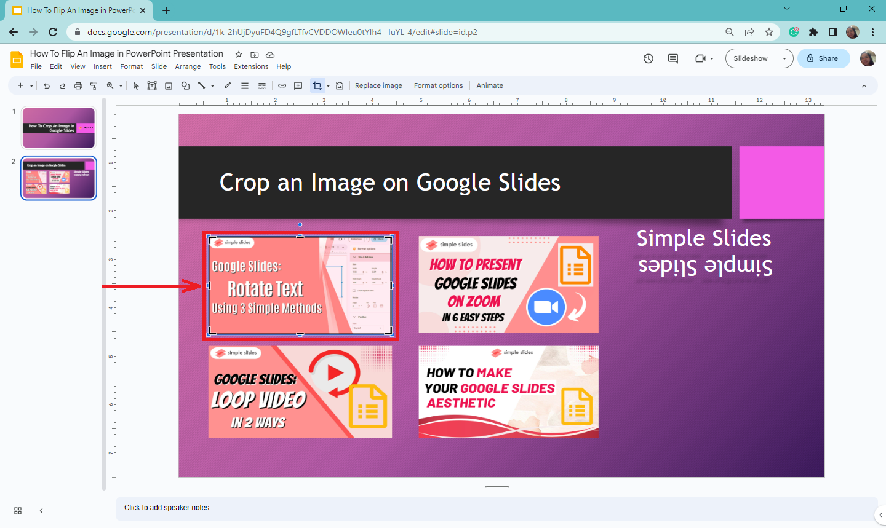Star the presentation in the title bar
The height and width of the screenshot is (528, 886).
(238, 54)
